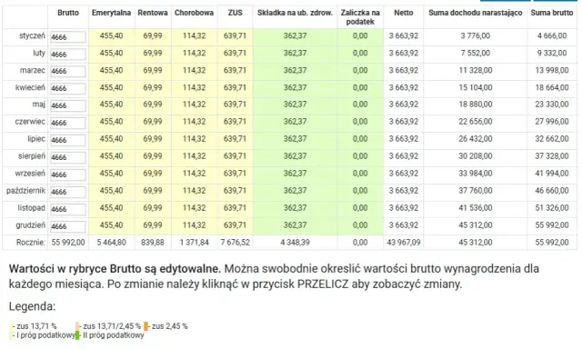Screen dimensions: 582x349
Task: Edit the Brutto field for maj
Action: 68,105
